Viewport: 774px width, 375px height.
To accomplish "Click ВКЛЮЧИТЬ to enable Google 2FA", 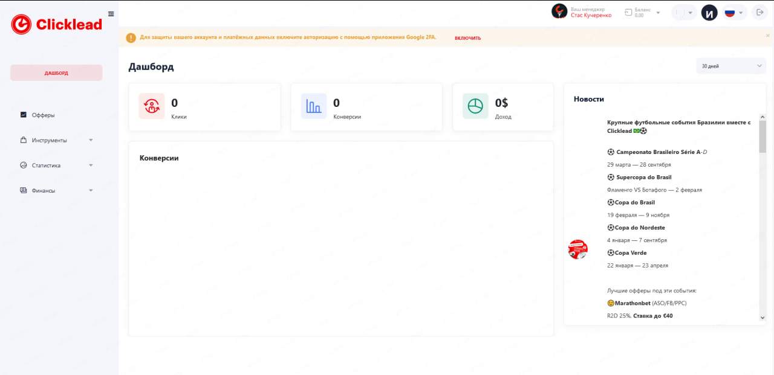I will coord(467,38).
